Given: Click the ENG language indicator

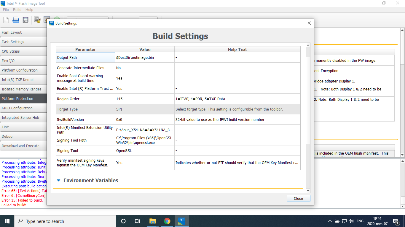Looking at the screenshot, I should (360, 221).
